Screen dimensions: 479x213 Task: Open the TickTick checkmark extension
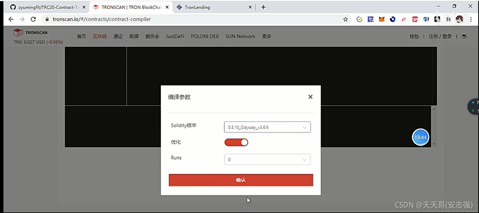[x=359, y=19]
